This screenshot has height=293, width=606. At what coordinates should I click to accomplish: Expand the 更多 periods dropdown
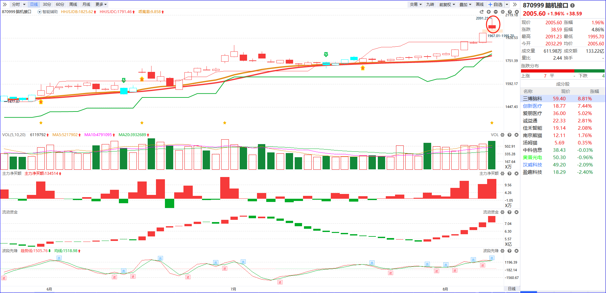[x=101, y=4]
